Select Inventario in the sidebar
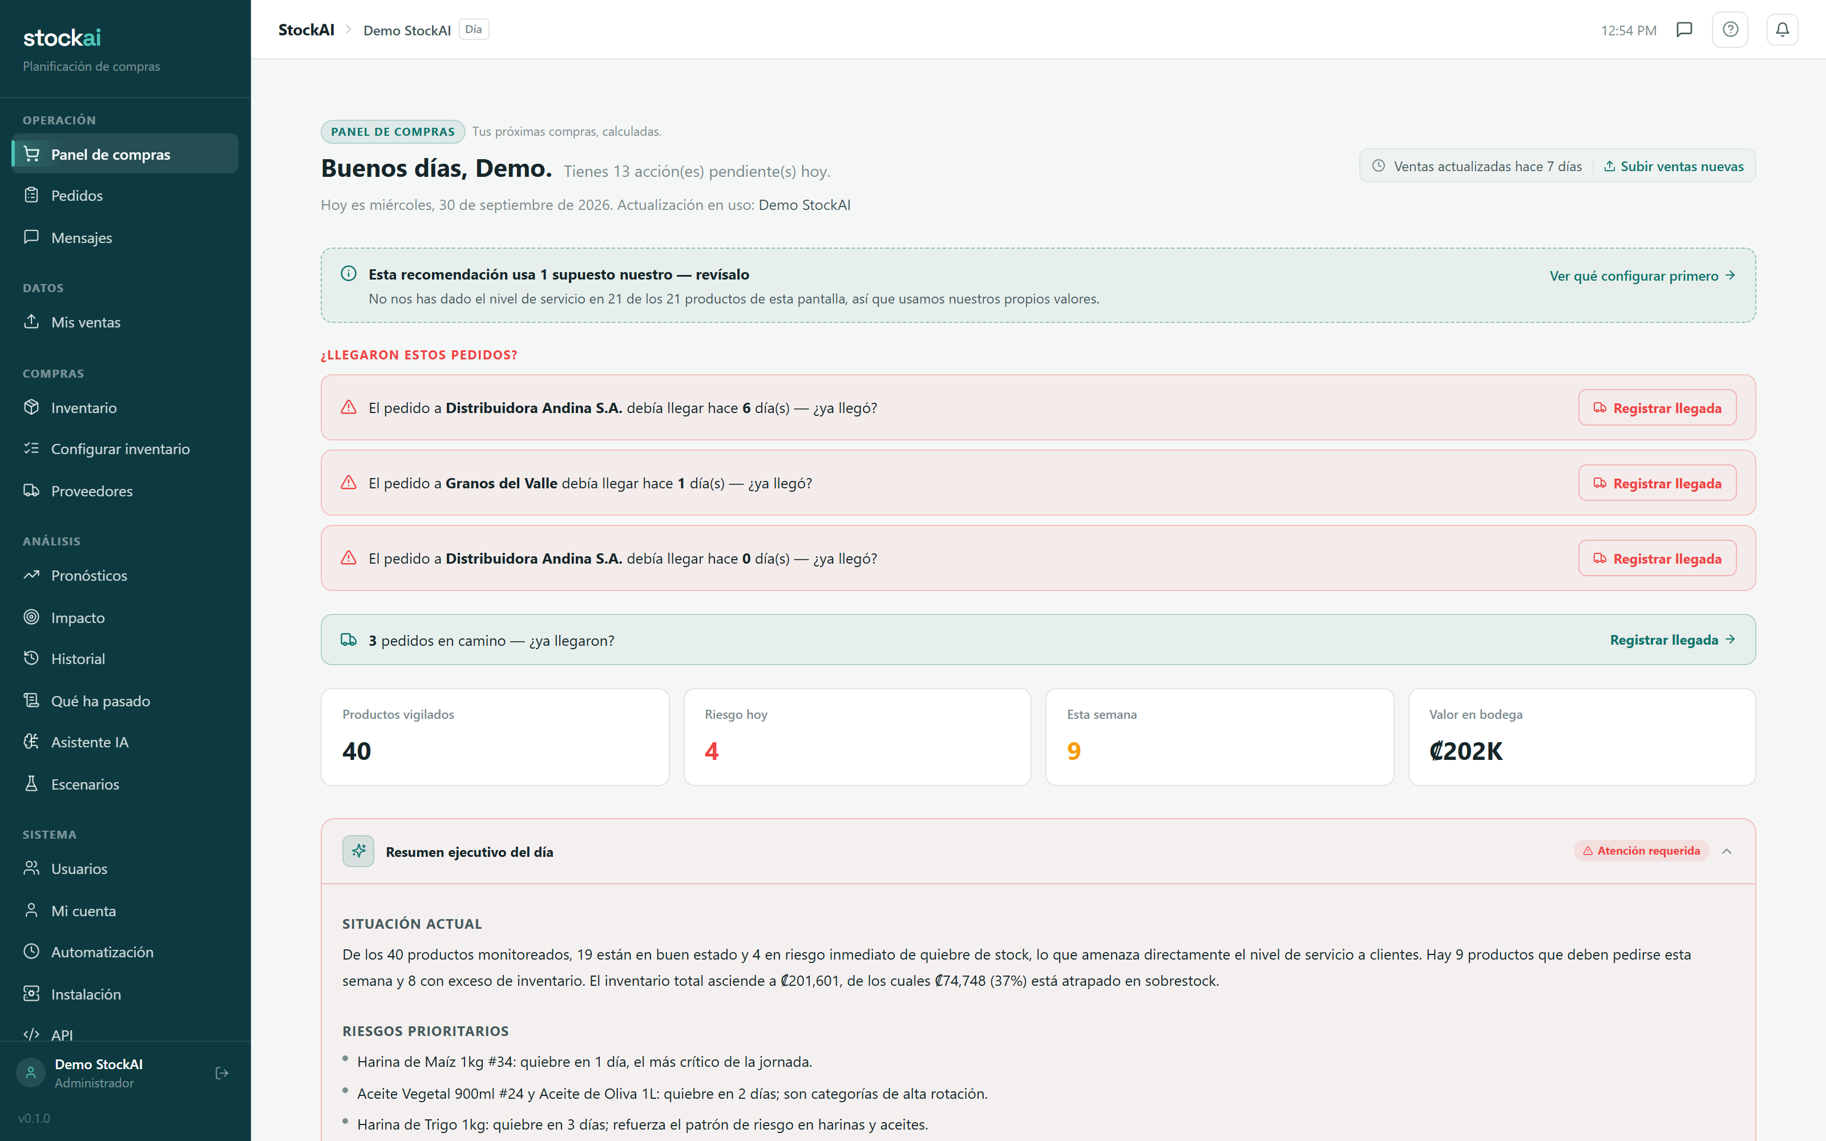The image size is (1826, 1141). tap(126, 407)
